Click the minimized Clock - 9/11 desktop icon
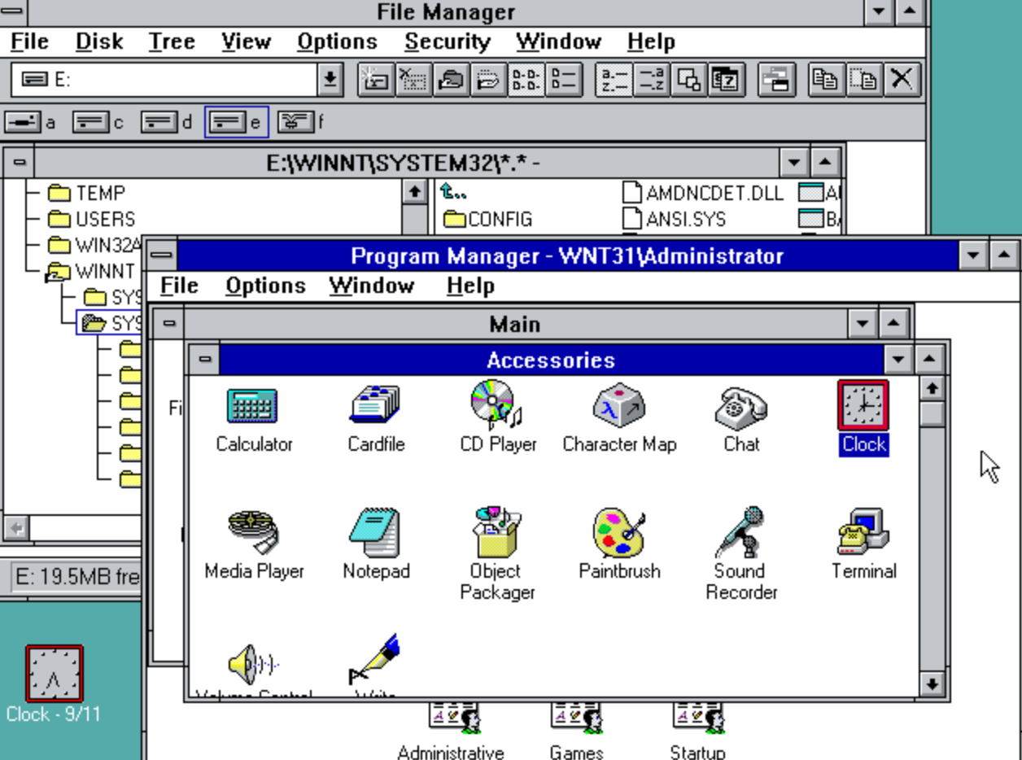 (55, 674)
